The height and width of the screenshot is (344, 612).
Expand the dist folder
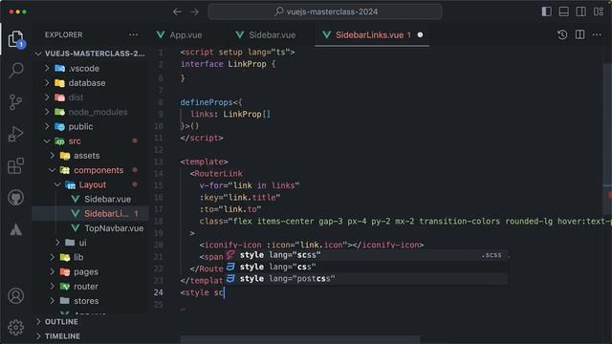tap(91, 97)
